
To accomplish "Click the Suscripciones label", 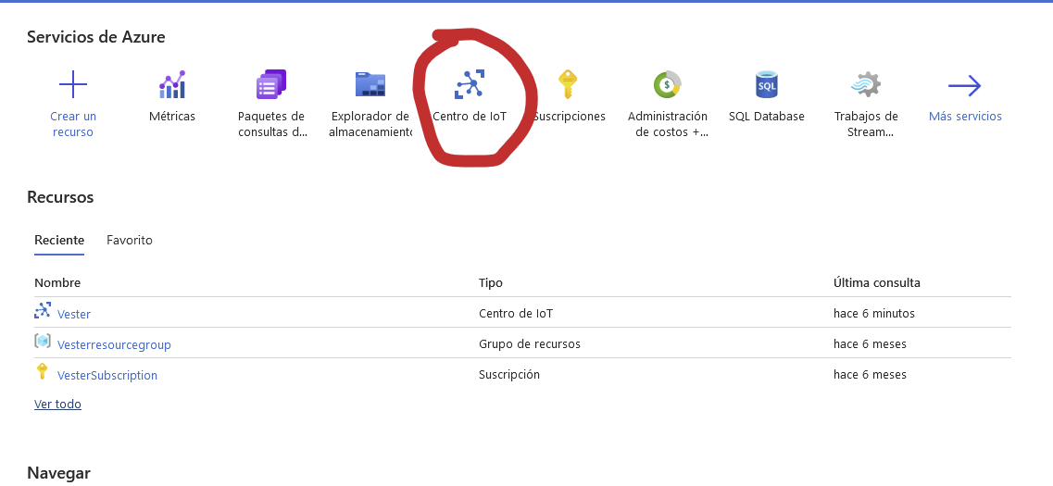I will click(x=570, y=116).
